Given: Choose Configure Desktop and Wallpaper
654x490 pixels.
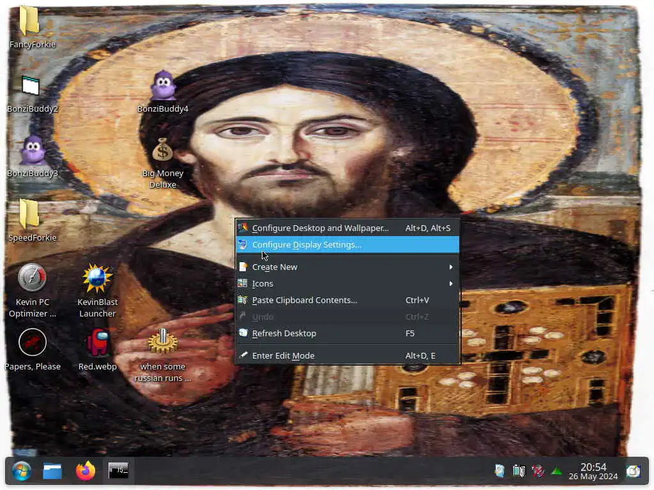Looking at the screenshot, I should [347, 228].
